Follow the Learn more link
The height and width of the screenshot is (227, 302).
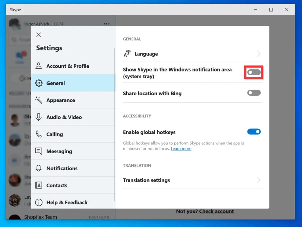point(181,149)
